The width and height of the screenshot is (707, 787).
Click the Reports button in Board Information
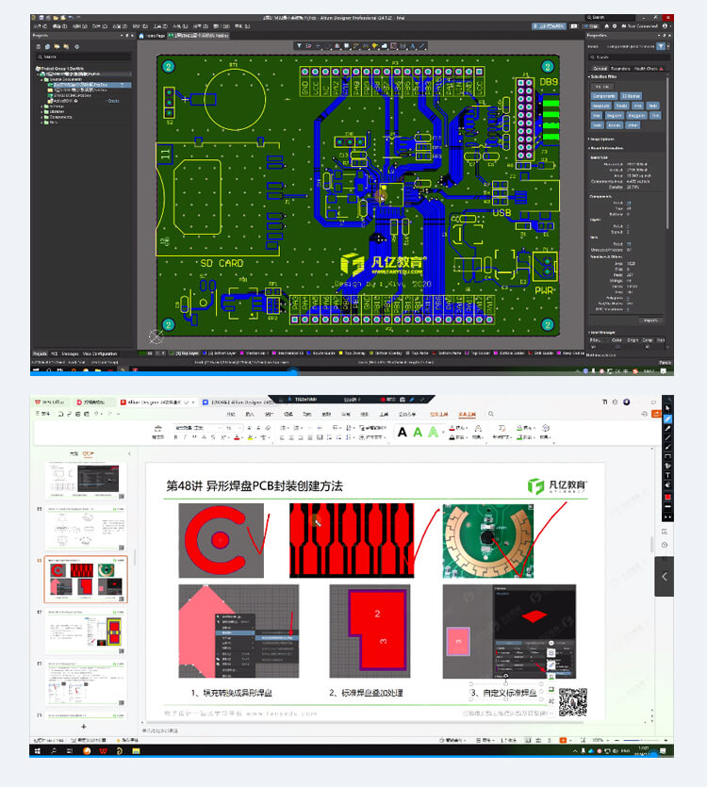click(650, 320)
